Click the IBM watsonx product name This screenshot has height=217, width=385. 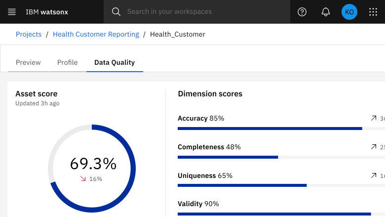point(46,12)
